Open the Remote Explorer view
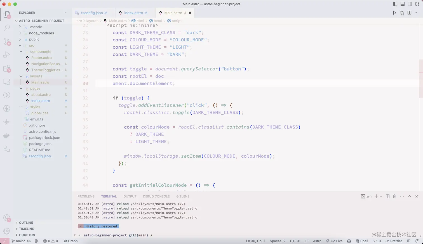Image resolution: width=423 pixels, height=244 pixels. pos(7,82)
